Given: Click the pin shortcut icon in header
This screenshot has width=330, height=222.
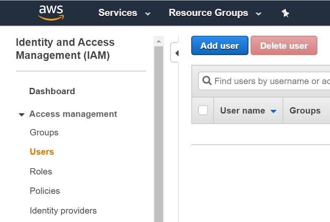Looking at the screenshot, I should 285,13.
